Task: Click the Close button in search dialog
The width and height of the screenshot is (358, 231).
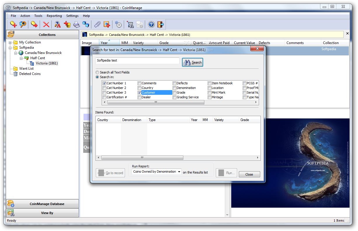Action: tap(249, 174)
